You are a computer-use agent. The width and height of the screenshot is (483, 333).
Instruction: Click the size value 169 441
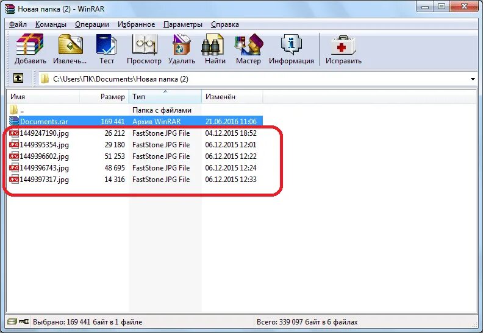point(113,122)
